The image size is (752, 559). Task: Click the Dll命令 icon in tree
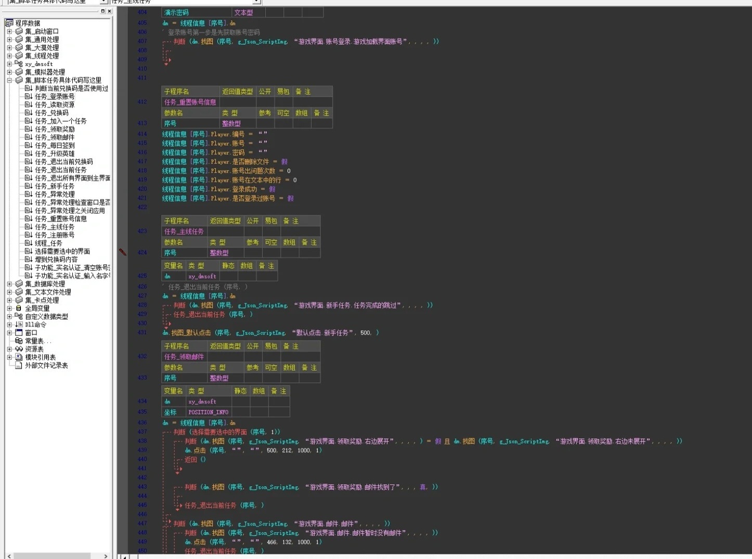19,324
